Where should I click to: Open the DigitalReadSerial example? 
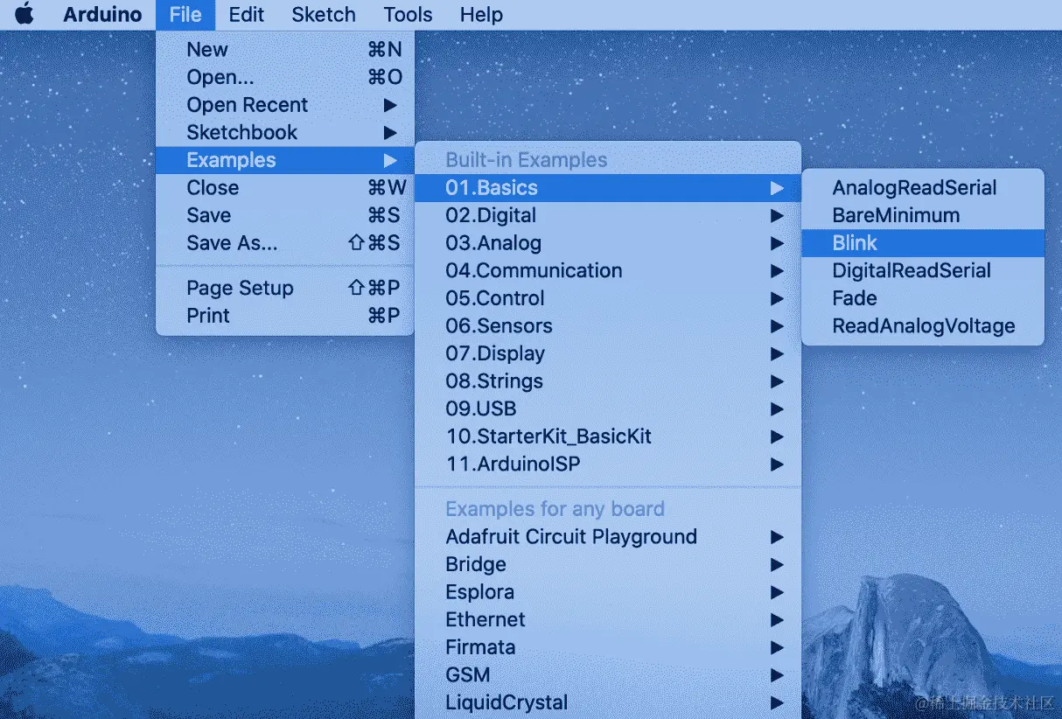click(923, 271)
